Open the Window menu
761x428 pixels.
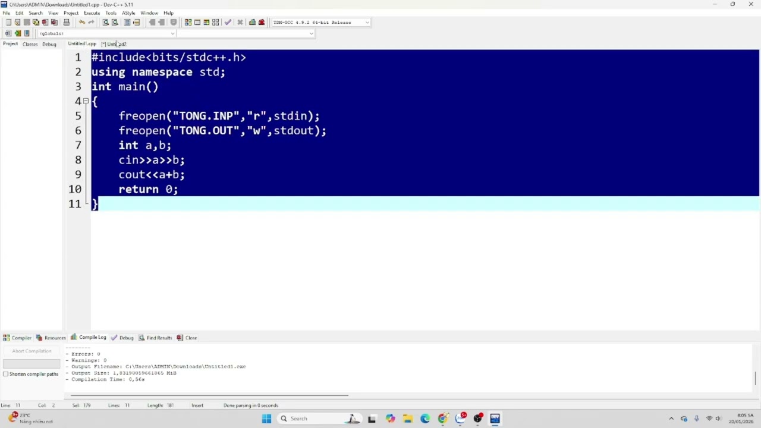[x=149, y=12]
